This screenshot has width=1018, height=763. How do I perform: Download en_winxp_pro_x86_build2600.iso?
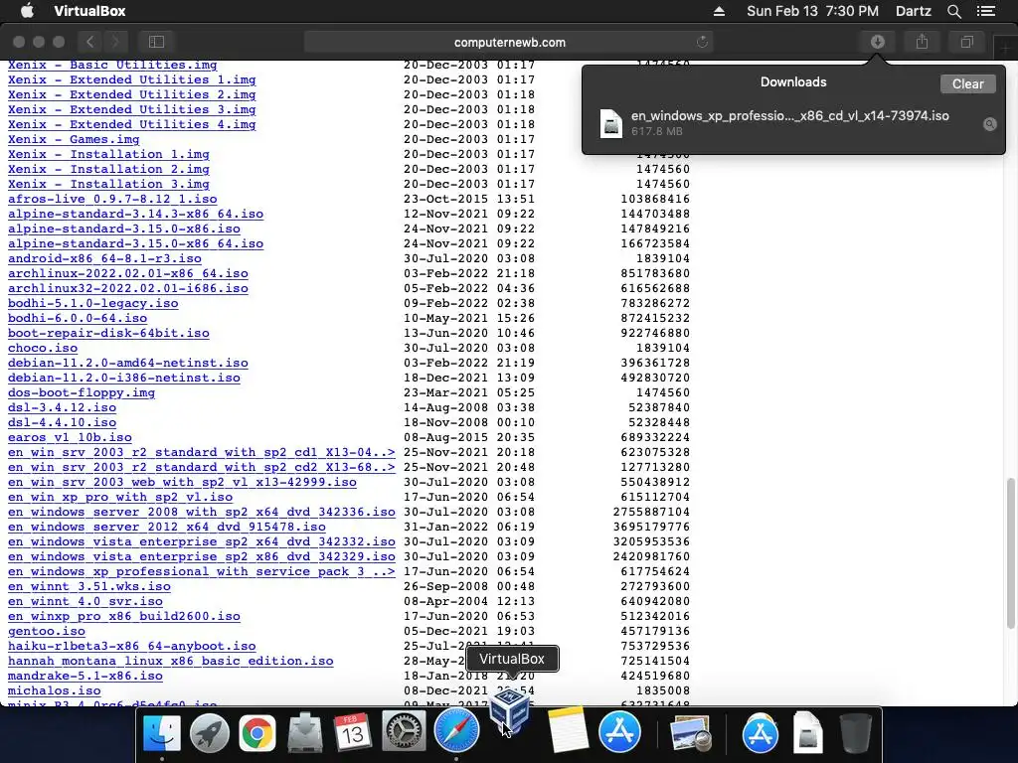point(124,617)
